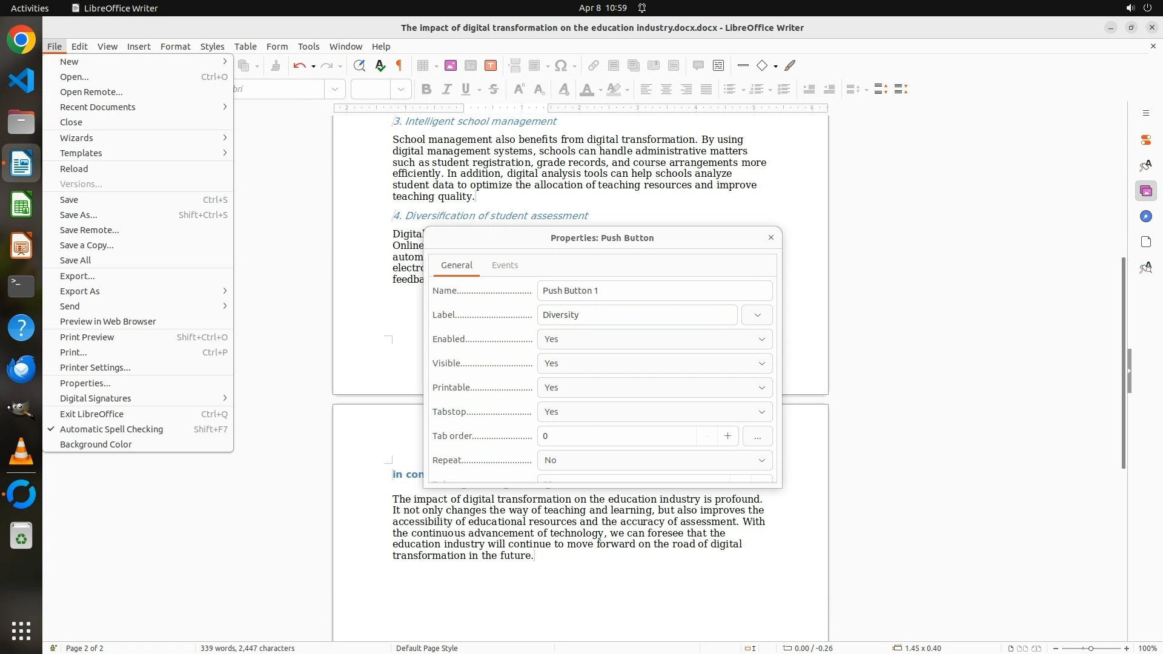The image size is (1163, 654).
Task: Toggle Italic formatting button
Action: pyautogui.click(x=446, y=89)
